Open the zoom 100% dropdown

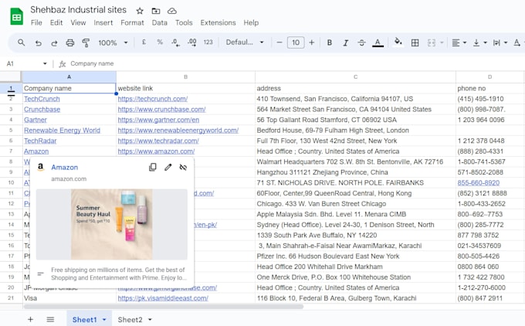(113, 42)
